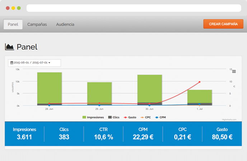Select the Gasto 80,50 € stat tile
Image resolution: width=247 pixels, height=161 pixels.
click(x=222, y=134)
